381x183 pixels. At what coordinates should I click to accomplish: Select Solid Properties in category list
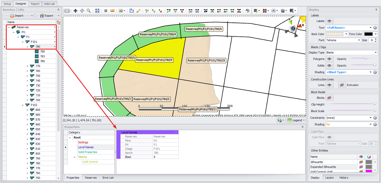[x=88, y=152]
